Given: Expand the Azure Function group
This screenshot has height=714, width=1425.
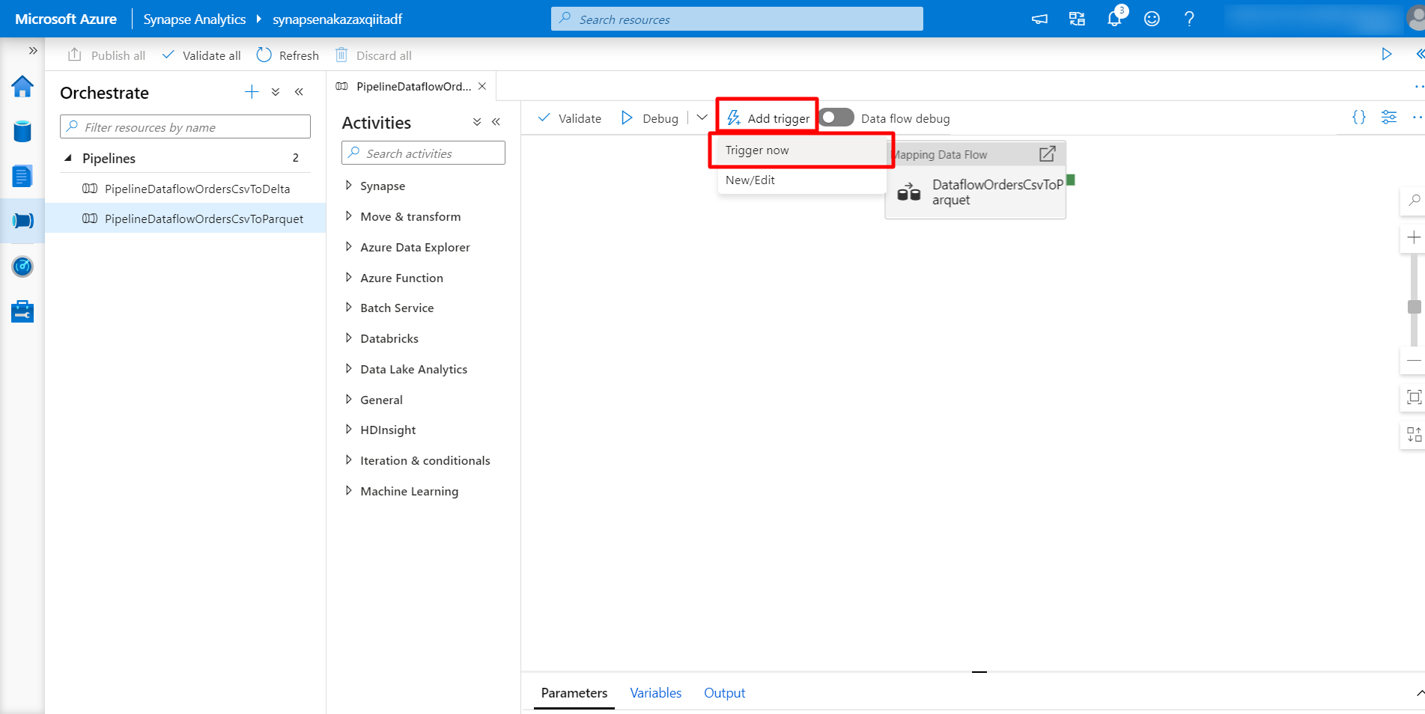Looking at the screenshot, I should [348, 278].
